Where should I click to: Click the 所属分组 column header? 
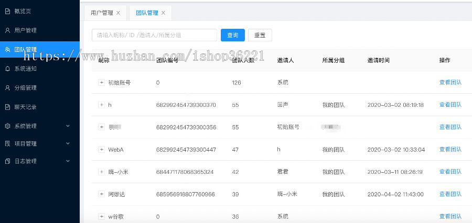(x=333, y=60)
